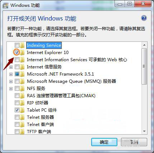Click the folder icon beside Indexing Service
This screenshot has height=153, width=154.
(22, 45)
